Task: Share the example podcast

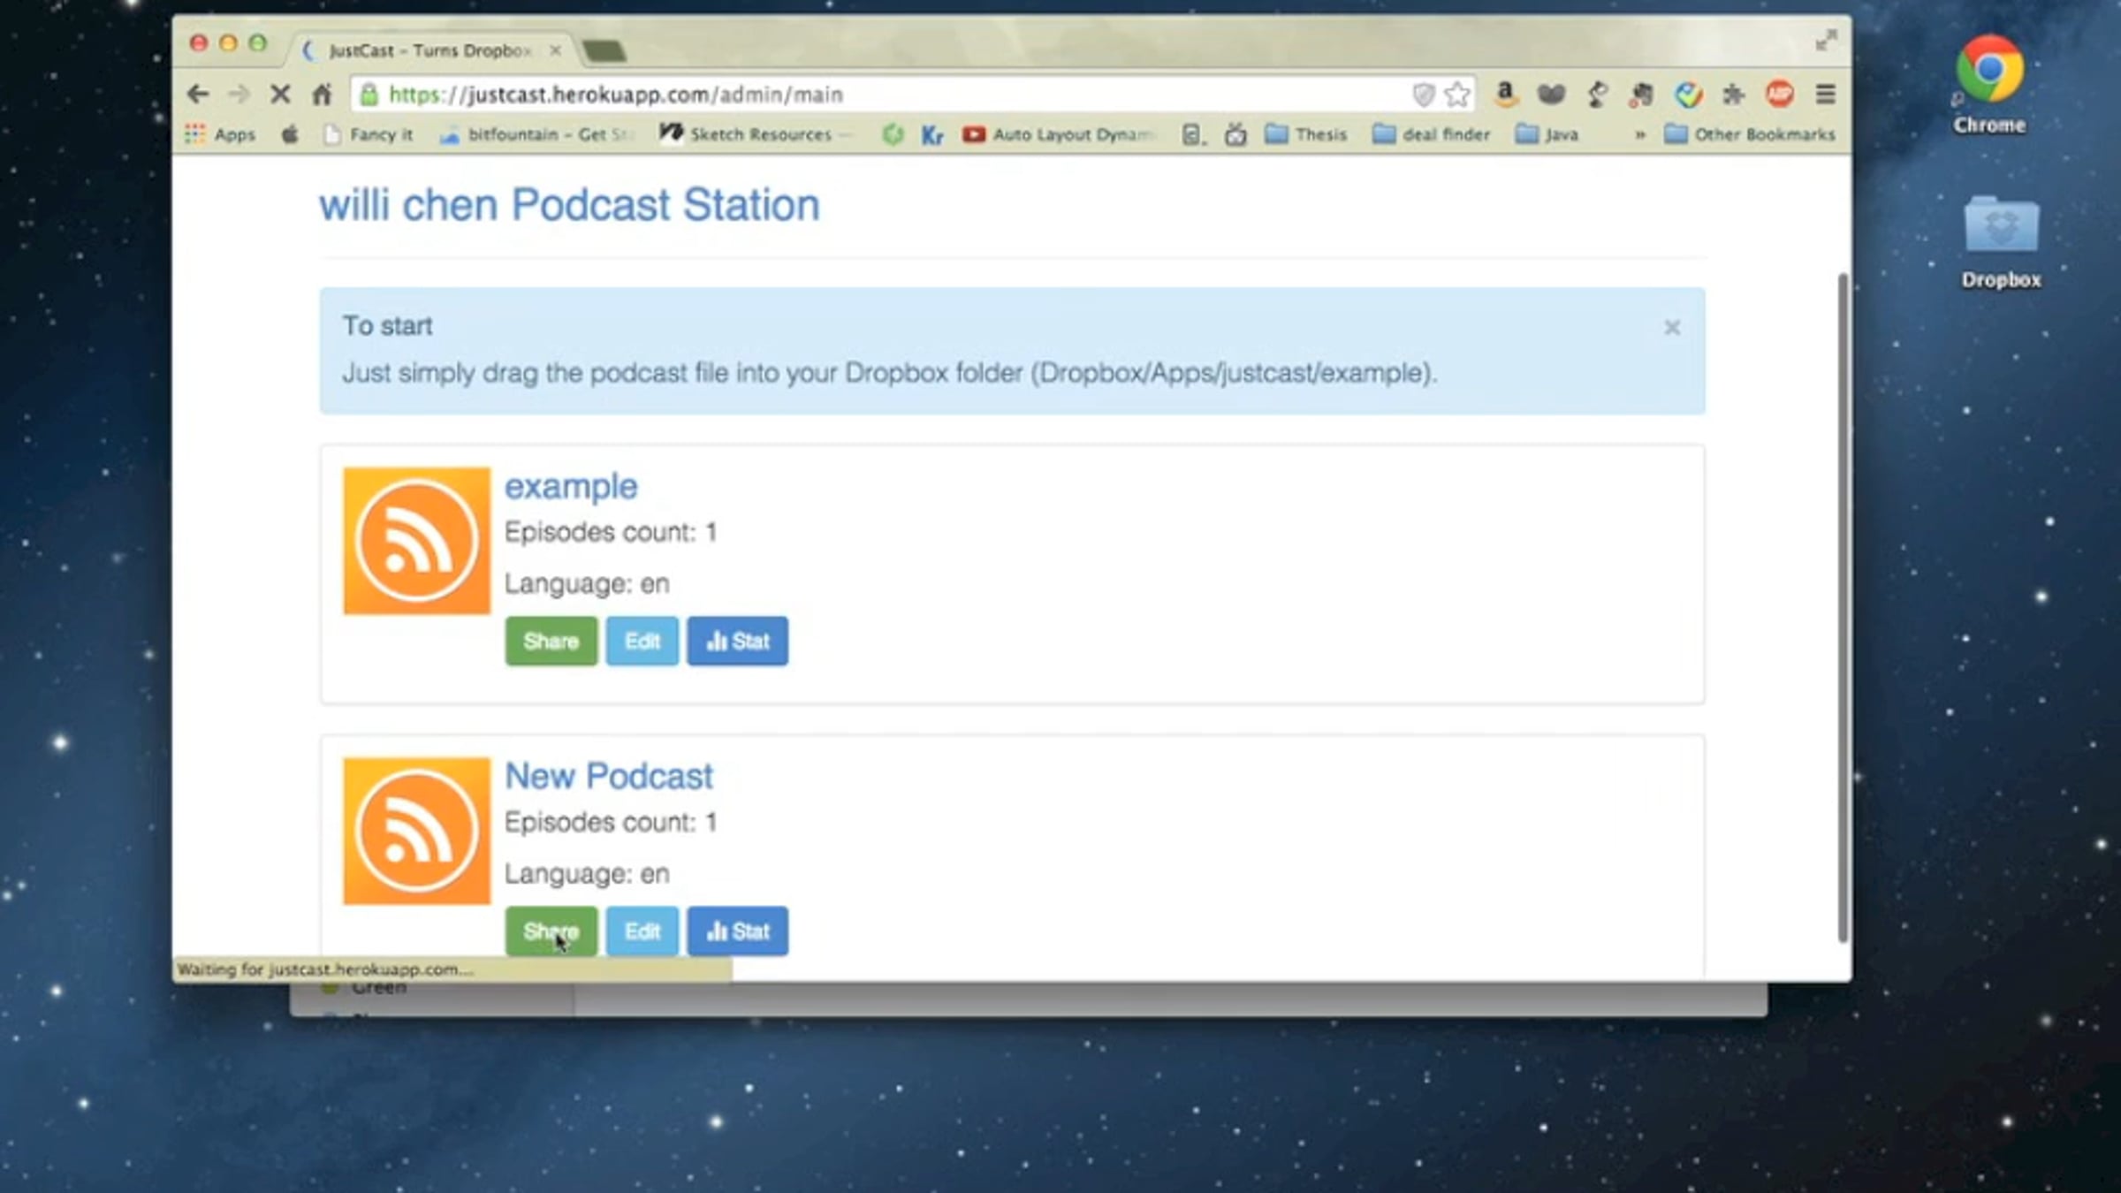Action: click(551, 642)
